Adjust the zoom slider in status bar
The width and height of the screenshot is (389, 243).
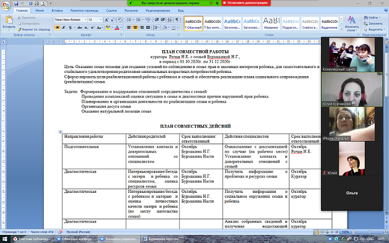pyautogui.click(x=369, y=232)
